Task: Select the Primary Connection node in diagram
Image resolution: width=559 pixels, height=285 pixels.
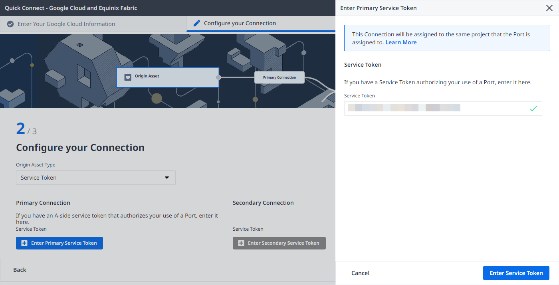Action: pyautogui.click(x=279, y=77)
